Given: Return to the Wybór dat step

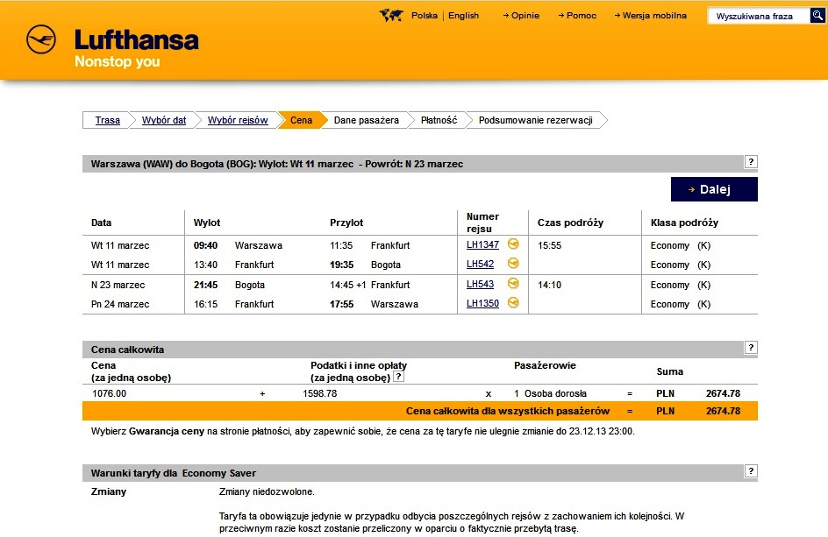Looking at the screenshot, I should 164,120.
